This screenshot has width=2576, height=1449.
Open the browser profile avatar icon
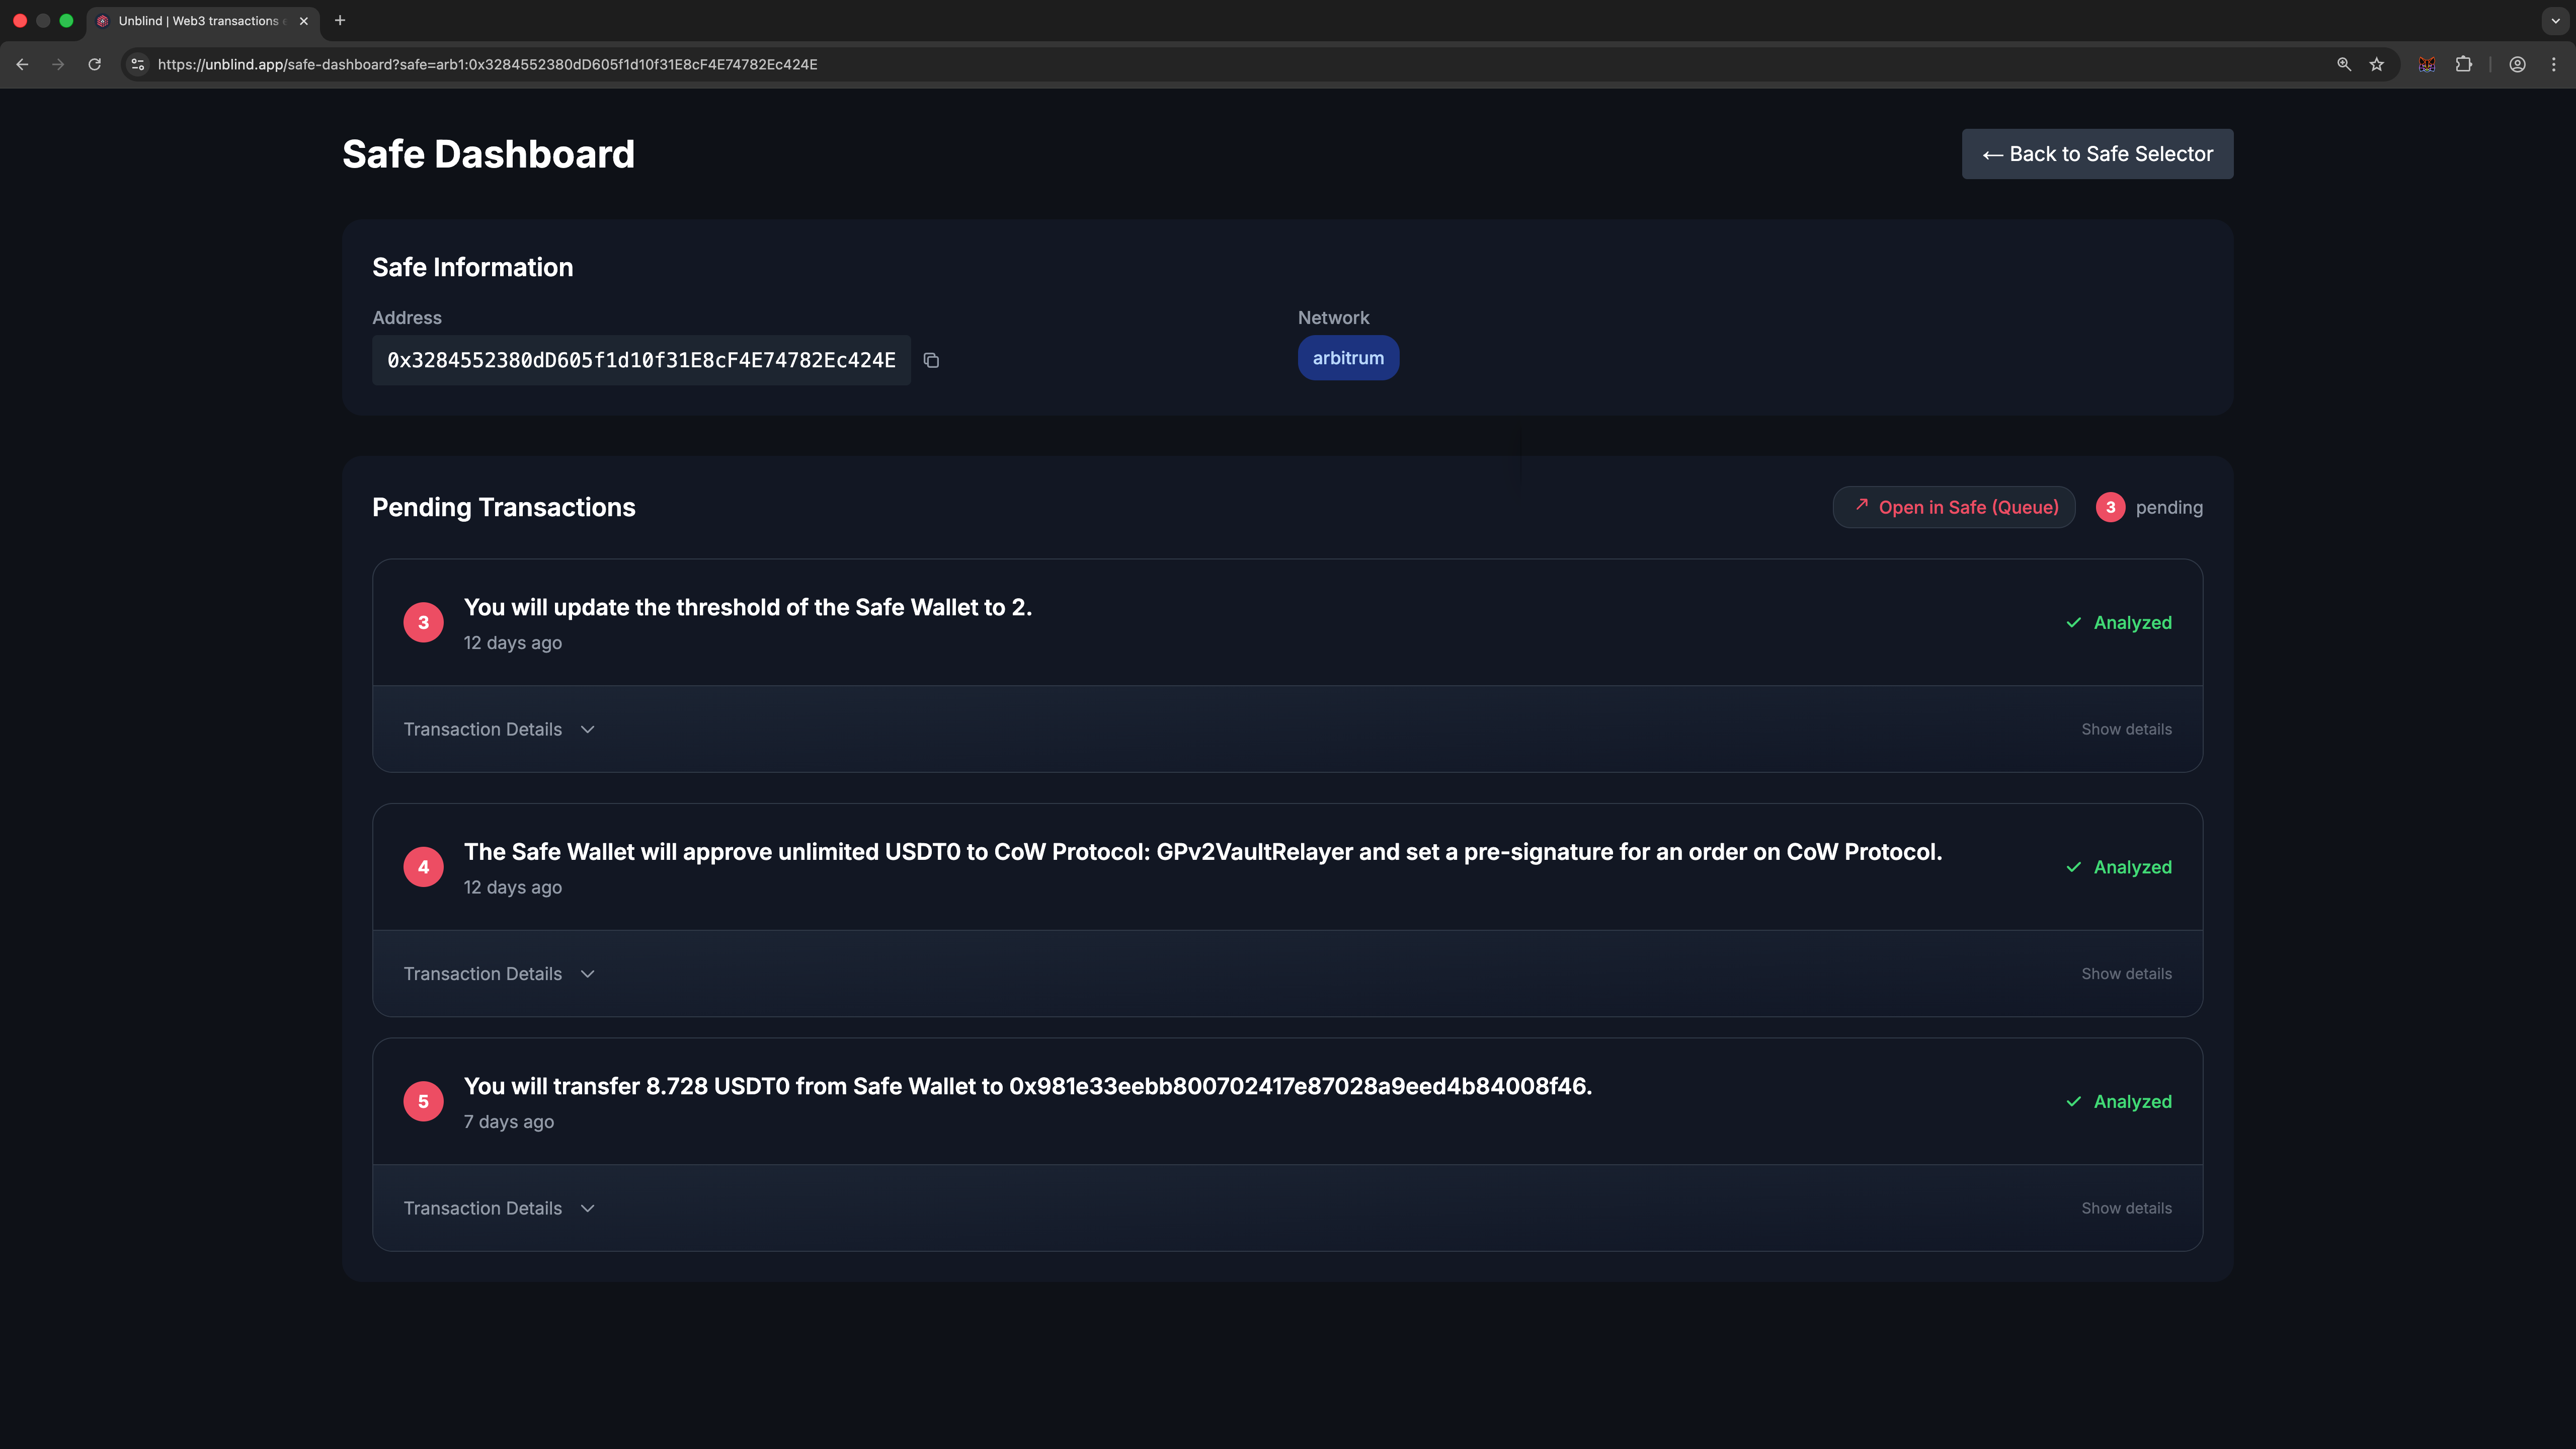(x=2518, y=63)
